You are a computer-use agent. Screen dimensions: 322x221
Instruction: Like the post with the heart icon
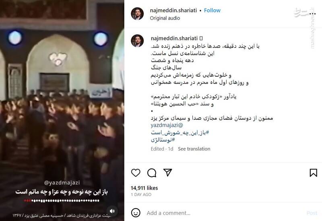(x=136, y=173)
